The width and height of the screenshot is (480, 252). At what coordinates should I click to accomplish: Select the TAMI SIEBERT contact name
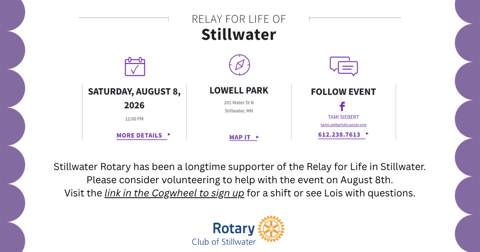pyautogui.click(x=343, y=117)
